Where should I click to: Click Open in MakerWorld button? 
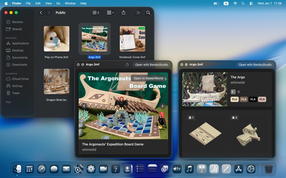point(148,78)
